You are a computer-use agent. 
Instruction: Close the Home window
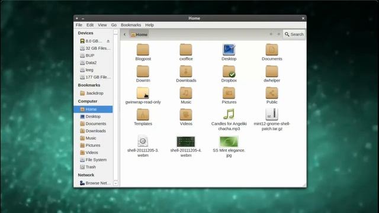click(x=303, y=18)
